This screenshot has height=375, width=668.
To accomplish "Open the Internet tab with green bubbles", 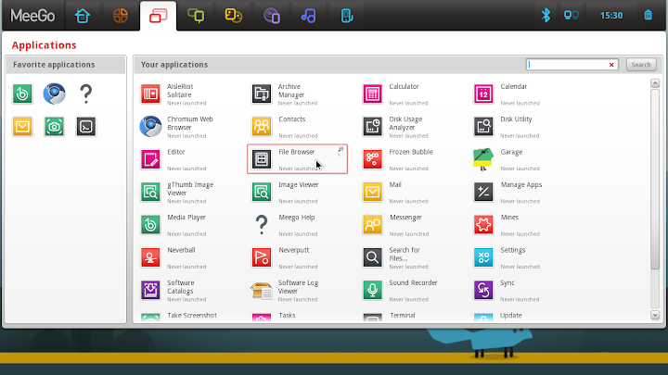I will (x=196, y=16).
